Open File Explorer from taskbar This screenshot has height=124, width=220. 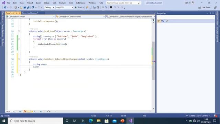99,121
